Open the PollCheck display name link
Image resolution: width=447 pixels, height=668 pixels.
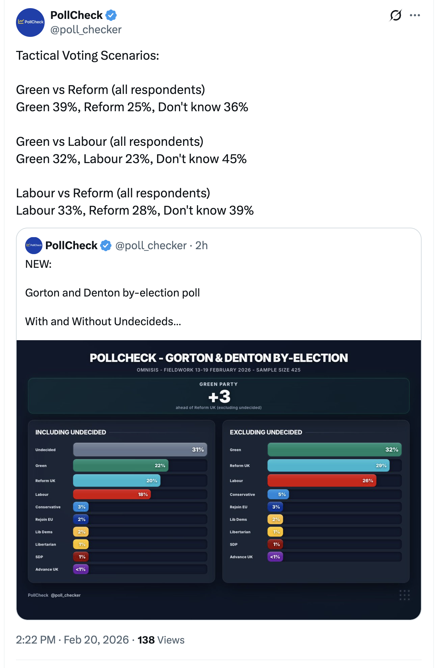pos(76,15)
